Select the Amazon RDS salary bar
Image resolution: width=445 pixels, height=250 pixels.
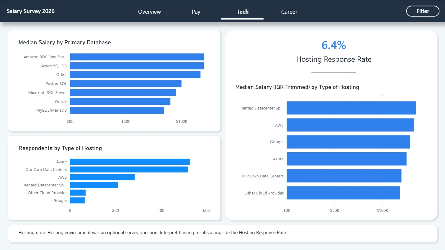[x=137, y=57]
